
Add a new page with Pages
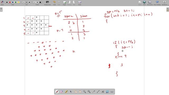tap(64, 3)
